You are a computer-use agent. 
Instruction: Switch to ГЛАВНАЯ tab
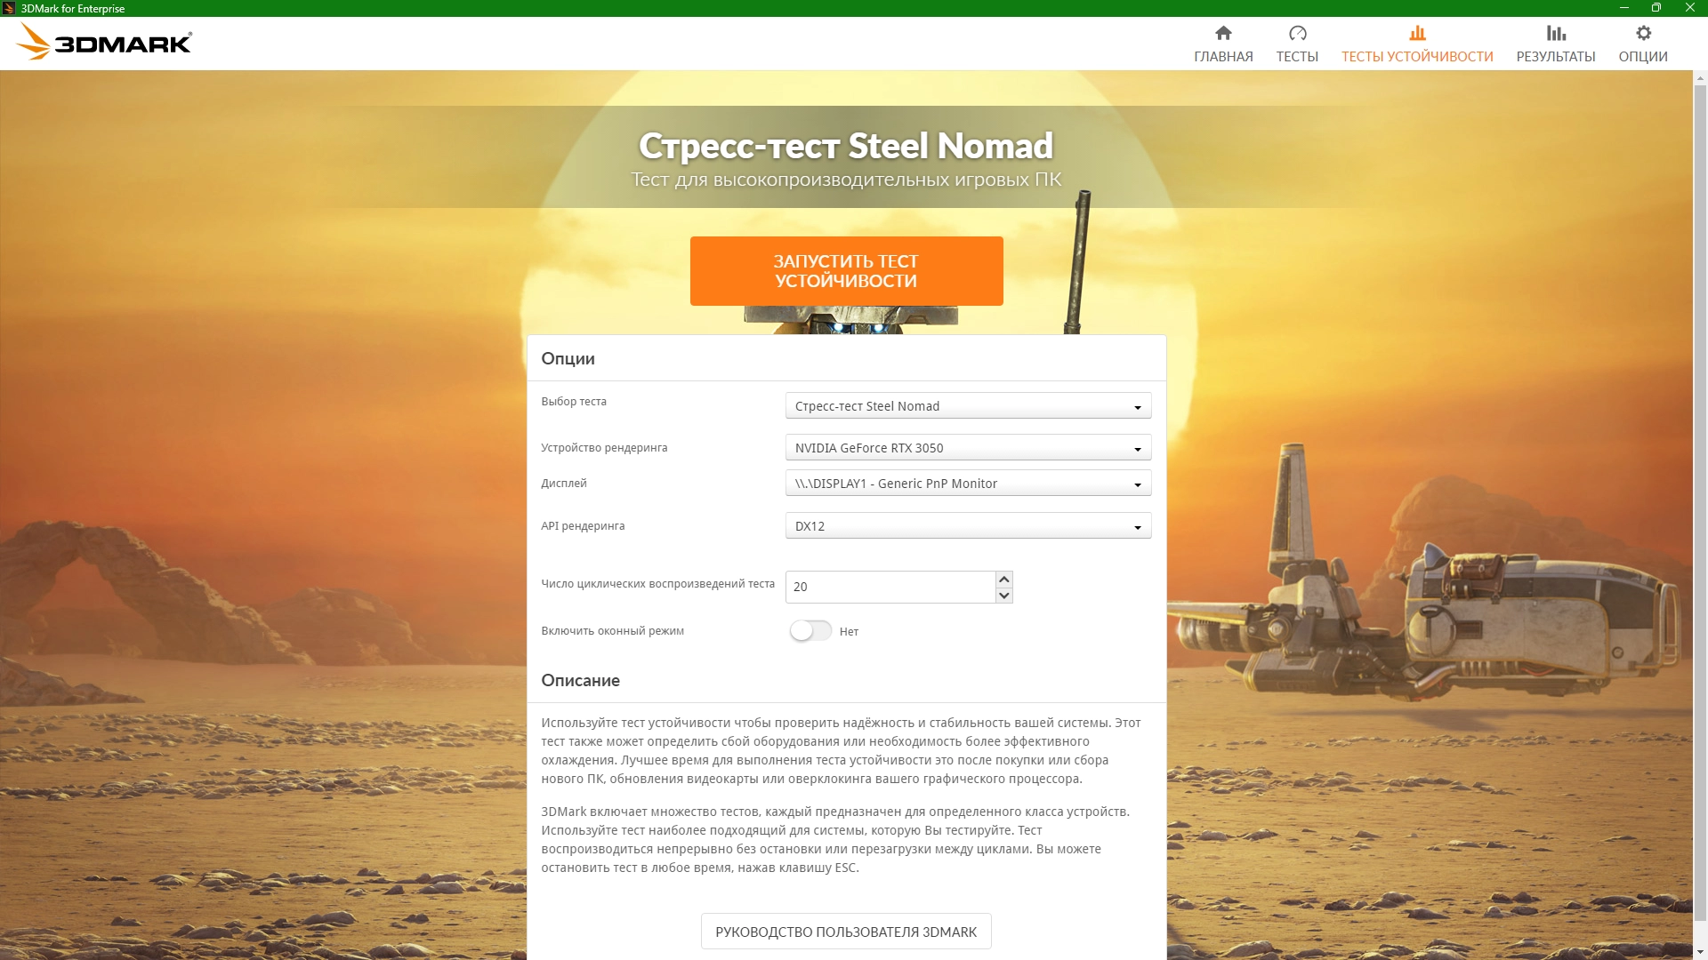click(x=1223, y=56)
